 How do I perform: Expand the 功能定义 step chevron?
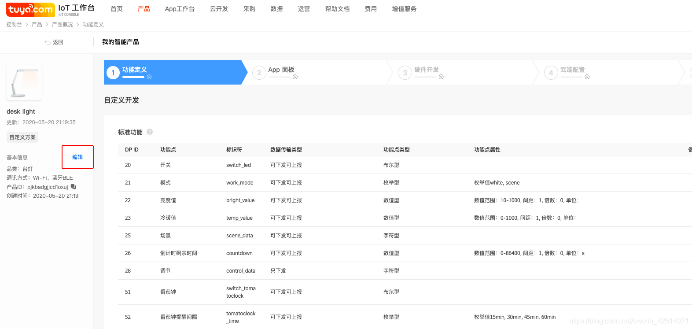click(x=149, y=77)
